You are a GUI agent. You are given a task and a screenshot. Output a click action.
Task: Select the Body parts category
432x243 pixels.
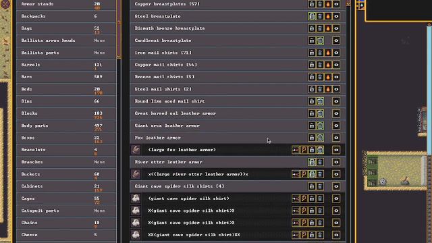pos(66,126)
